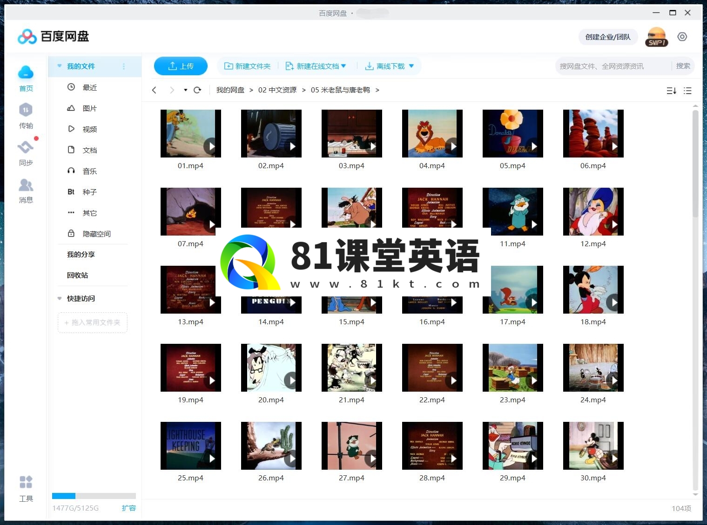Play 05.mp4 via its play icon
This screenshot has height=525, width=707.
[534, 146]
